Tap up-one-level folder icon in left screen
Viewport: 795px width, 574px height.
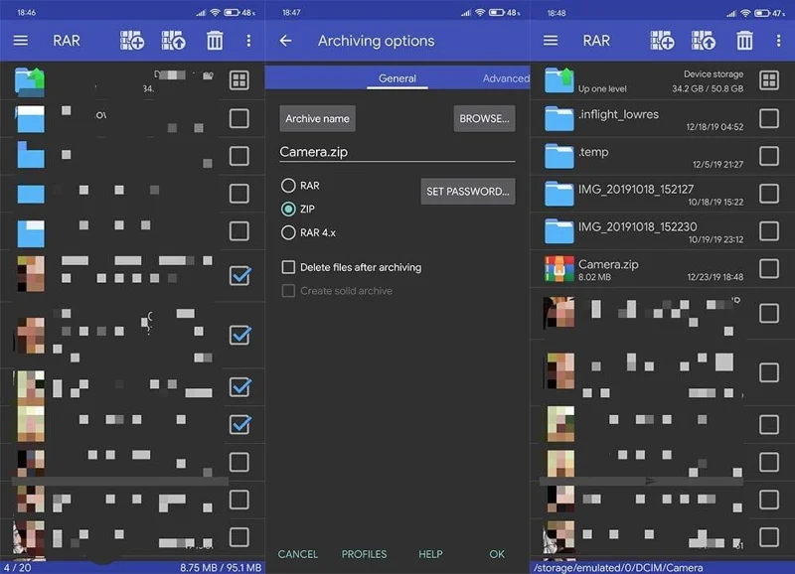pyautogui.click(x=30, y=81)
